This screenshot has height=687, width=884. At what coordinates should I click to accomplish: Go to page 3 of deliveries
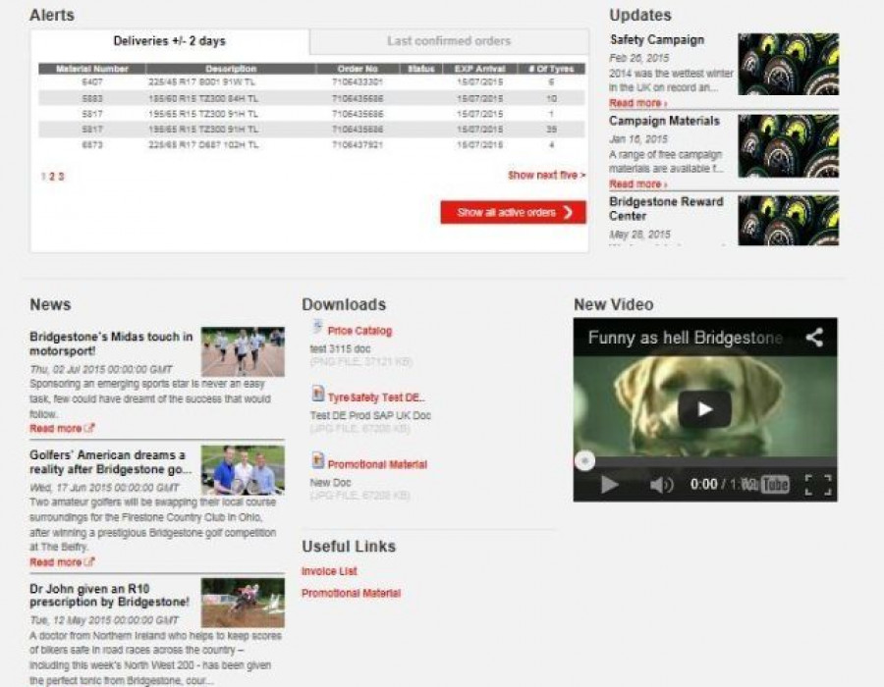pyautogui.click(x=61, y=177)
